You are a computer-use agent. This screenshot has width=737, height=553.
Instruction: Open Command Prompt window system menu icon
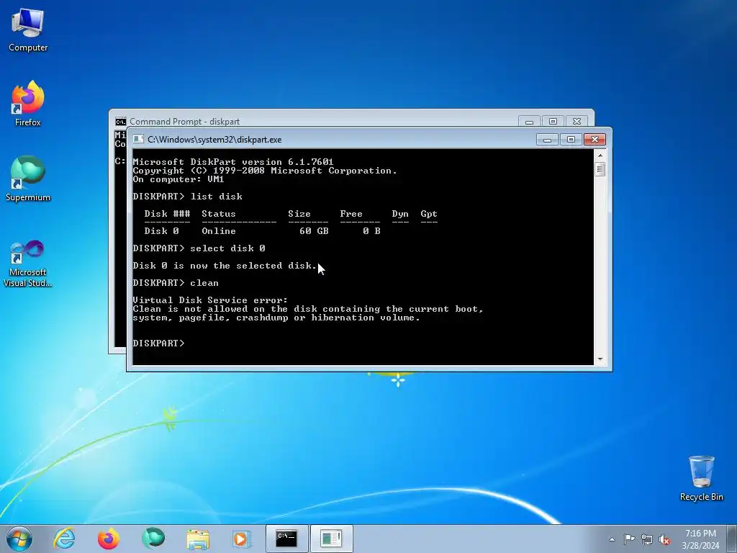pos(121,121)
